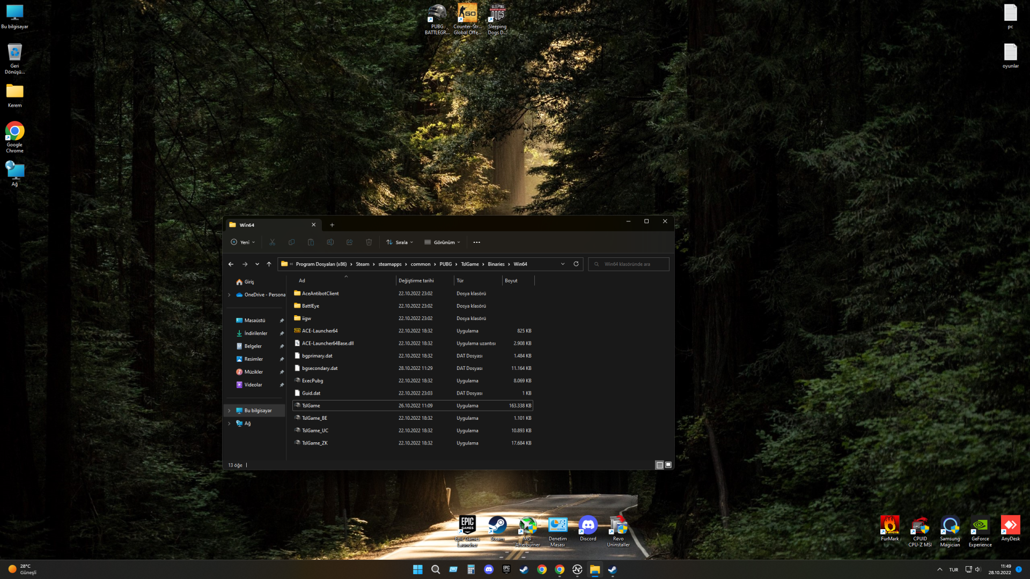Click Steam in the breadcrumb path
The width and height of the screenshot is (1030, 579).
coord(363,264)
